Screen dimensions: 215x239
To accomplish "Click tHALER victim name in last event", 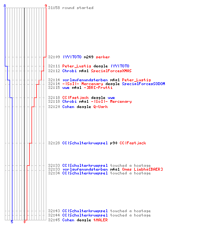I will (x=100, y=220).
